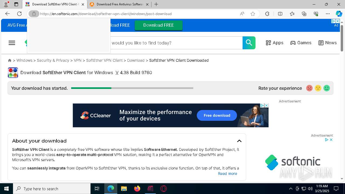Close the sidebar Softonic advertisement
This screenshot has height=194, width=345.
[331, 140]
